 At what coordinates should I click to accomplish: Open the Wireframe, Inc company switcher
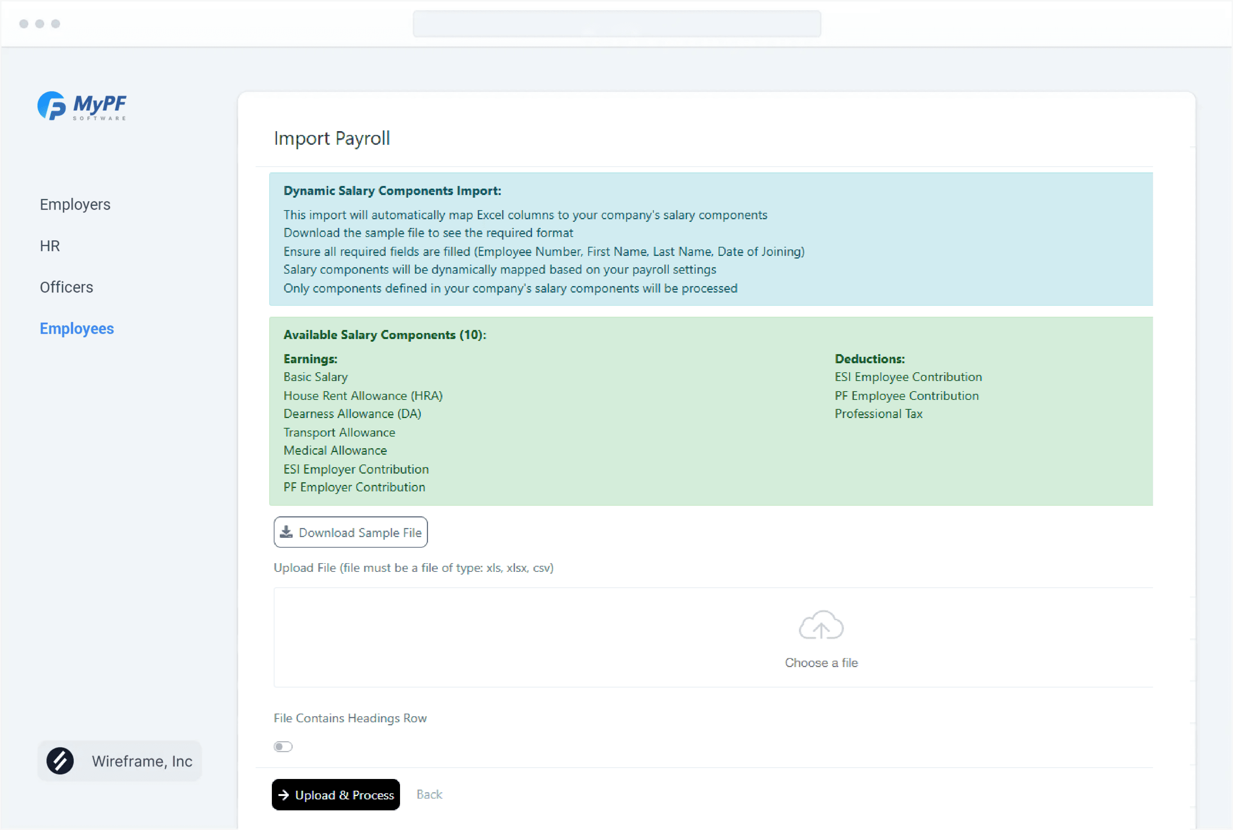[x=119, y=761]
